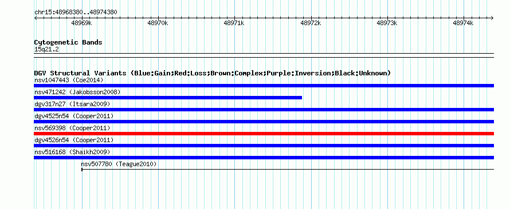Open the dgv4526n54 (Cooper2011) label
This screenshot has width=510, height=209.
click(x=74, y=140)
